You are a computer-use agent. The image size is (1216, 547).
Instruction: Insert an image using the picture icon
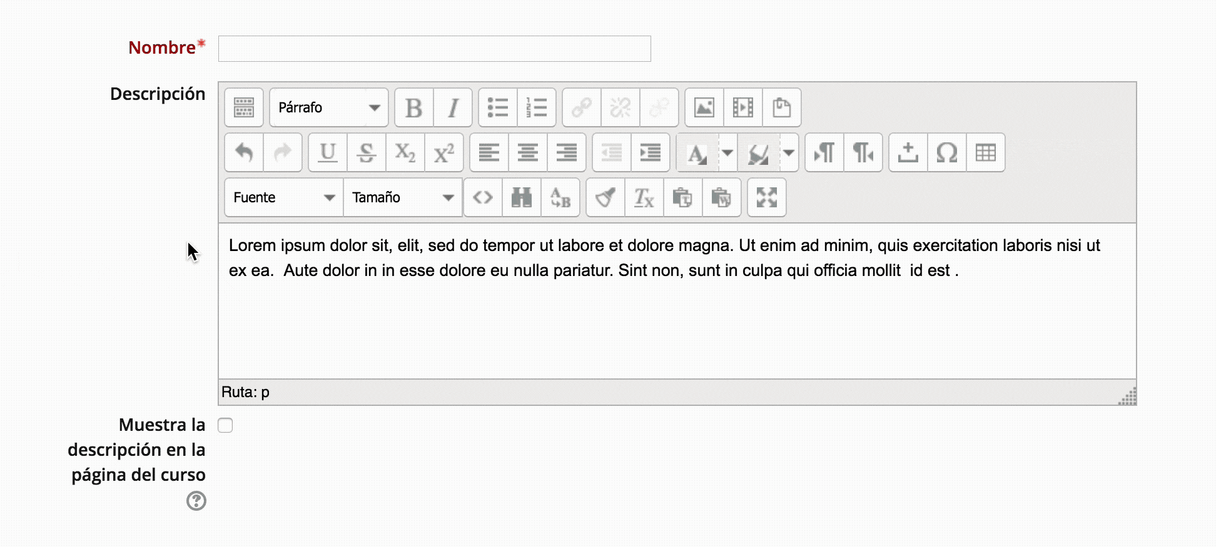coord(704,108)
